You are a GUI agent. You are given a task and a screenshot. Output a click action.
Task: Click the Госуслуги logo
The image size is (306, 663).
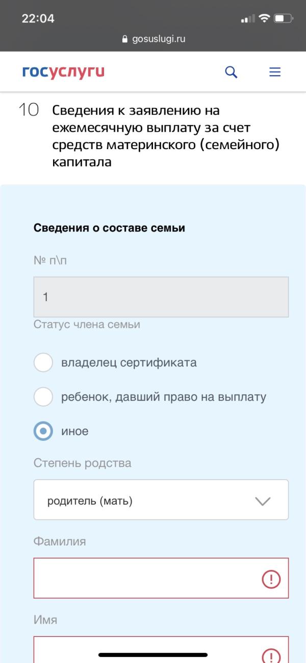(x=63, y=72)
